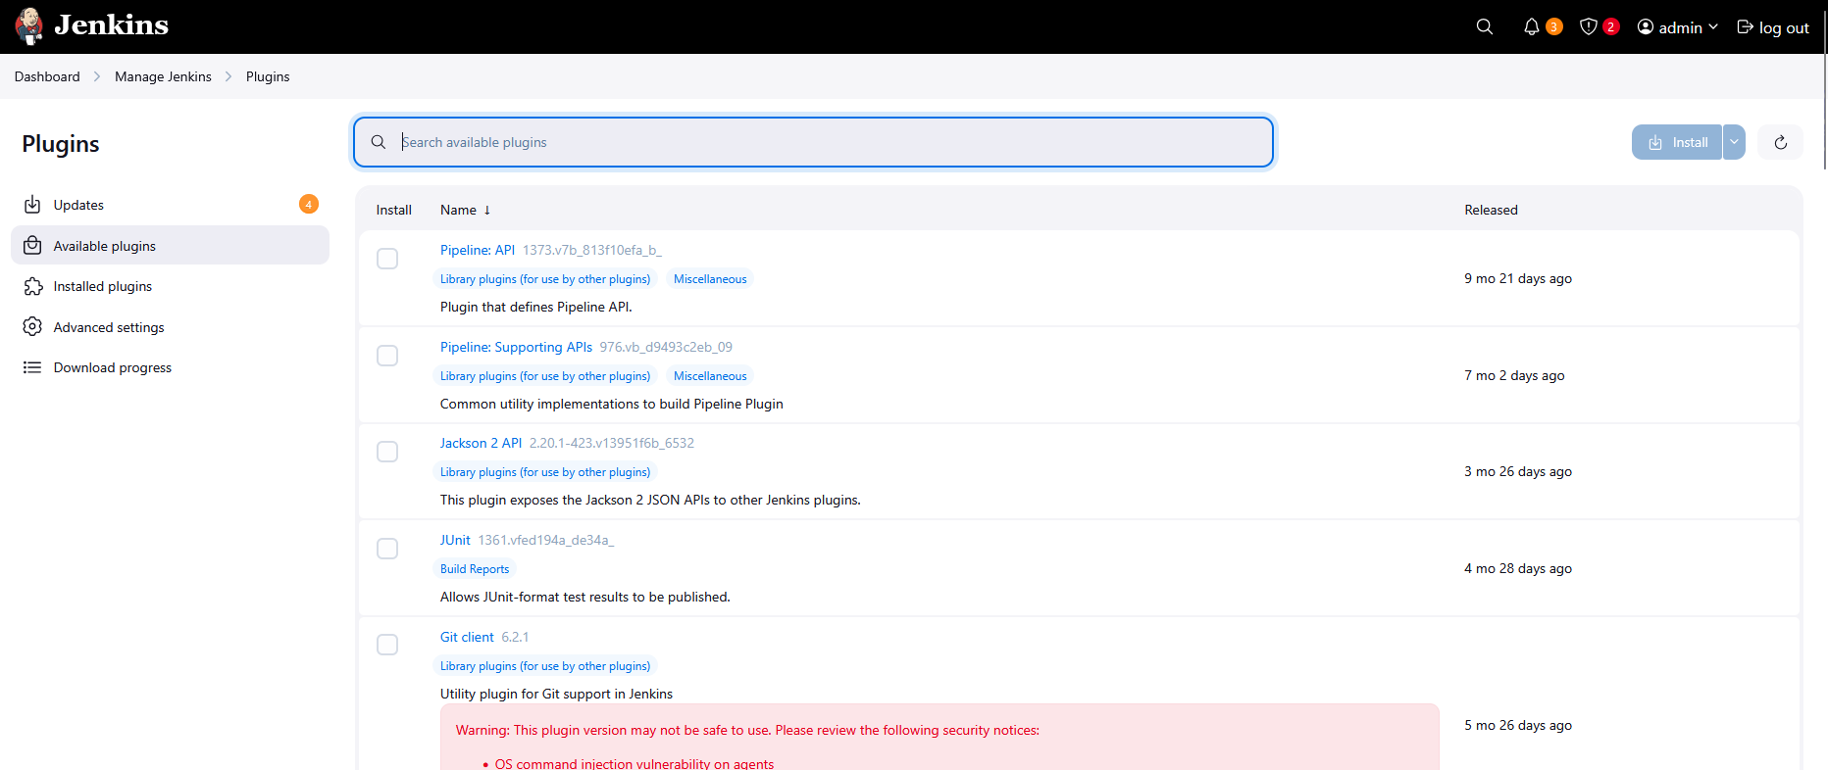Click the refresh plugins icon button
The height and width of the screenshot is (770, 1828).
(x=1780, y=142)
